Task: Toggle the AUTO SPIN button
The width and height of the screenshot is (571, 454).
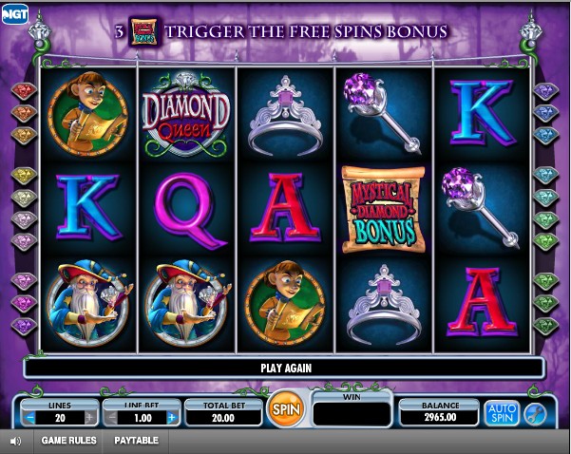Action: (x=502, y=413)
